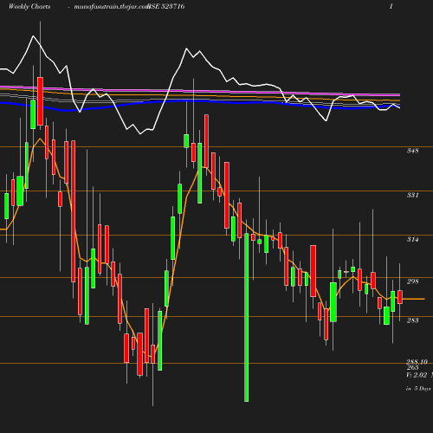Image resolution: width=433 pixels, height=433 pixels.
Task: Click the 348 price axis label
Action: [x=412, y=151]
